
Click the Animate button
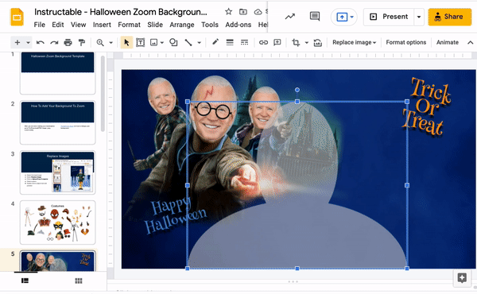(x=447, y=43)
